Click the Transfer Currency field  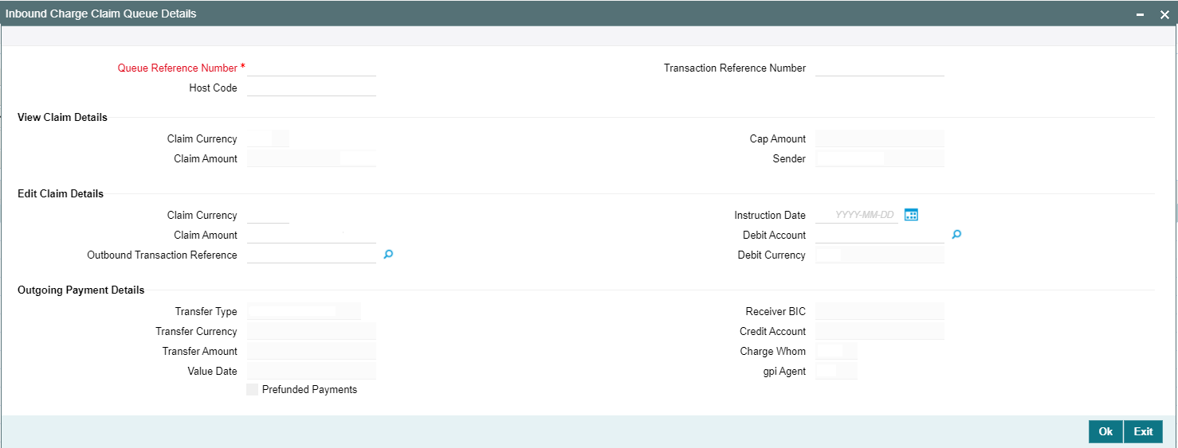[x=312, y=331]
